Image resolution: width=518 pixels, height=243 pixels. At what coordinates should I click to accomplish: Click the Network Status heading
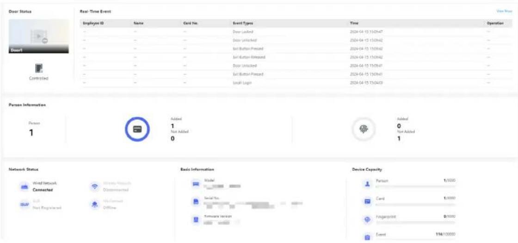coord(24,170)
